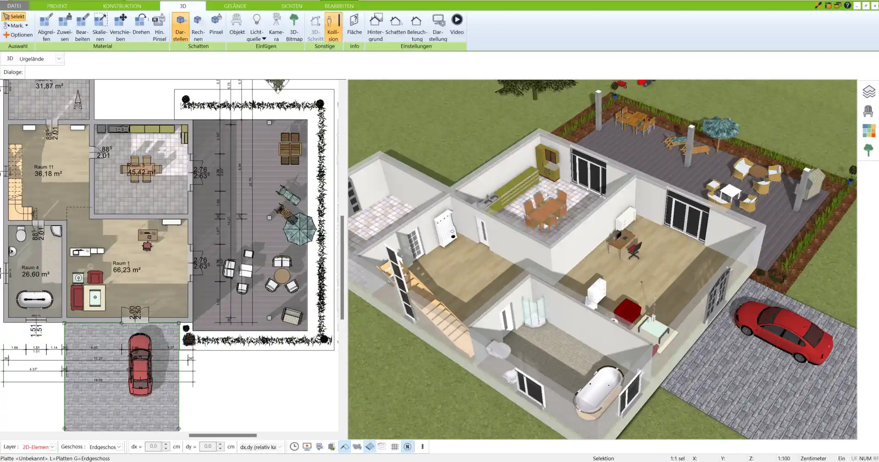Screen dimensions: 879x462
Task: Activate the Verschieben material tool
Action: pyautogui.click(x=120, y=27)
